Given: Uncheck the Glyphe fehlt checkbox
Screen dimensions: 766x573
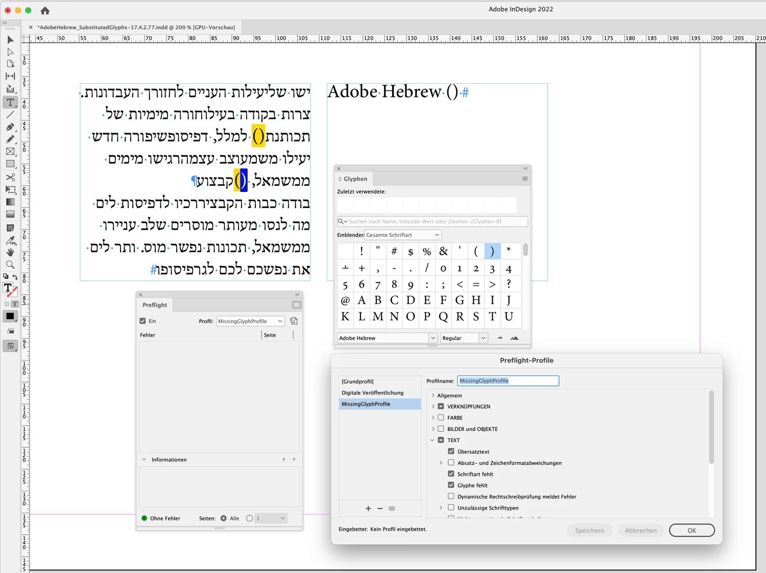Looking at the screenshot, I should point(451,485).
